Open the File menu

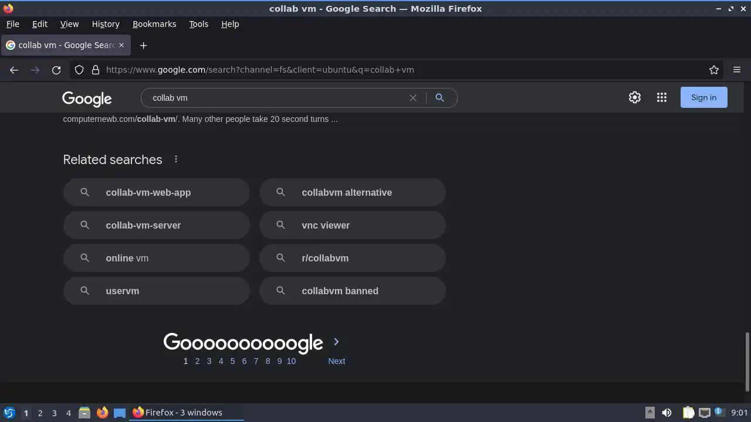point(12,24)
